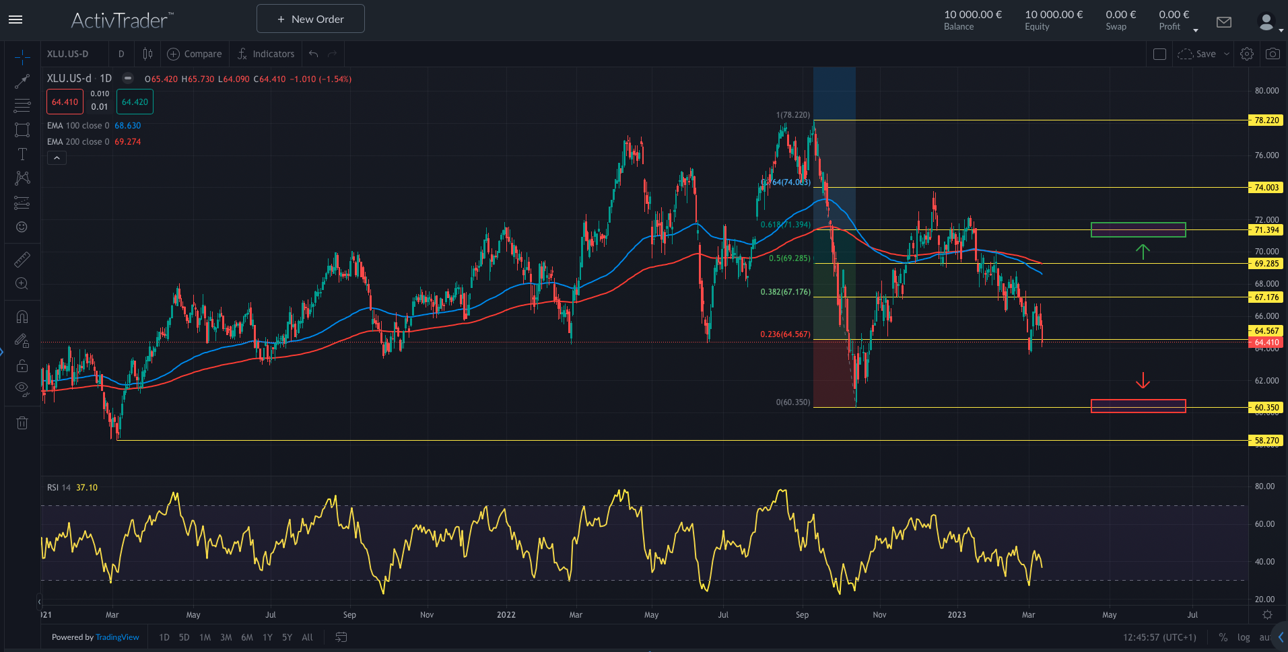Click the New Order button
This screenshot has width=1288, height=652.
point(310,19)
